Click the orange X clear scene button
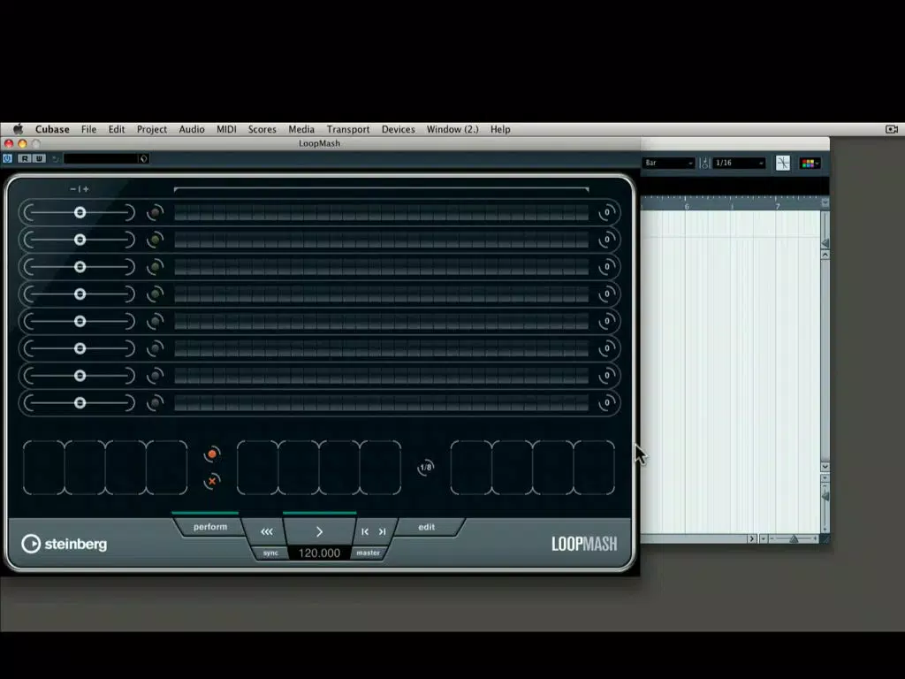This screenshot has width=905, height=679. tap(212, 481)
